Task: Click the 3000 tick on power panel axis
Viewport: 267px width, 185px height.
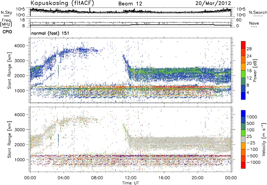Action: pos(19,61)
